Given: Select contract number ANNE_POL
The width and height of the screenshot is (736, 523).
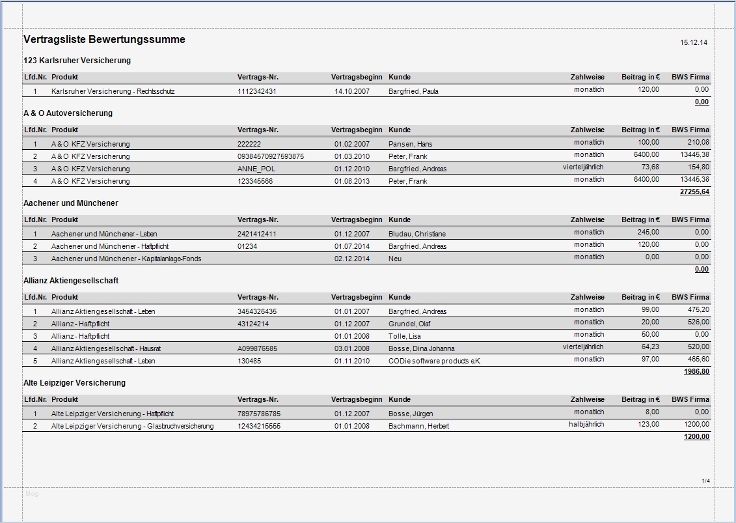Looking at the screenshot, I should click(x=256, y=169).
